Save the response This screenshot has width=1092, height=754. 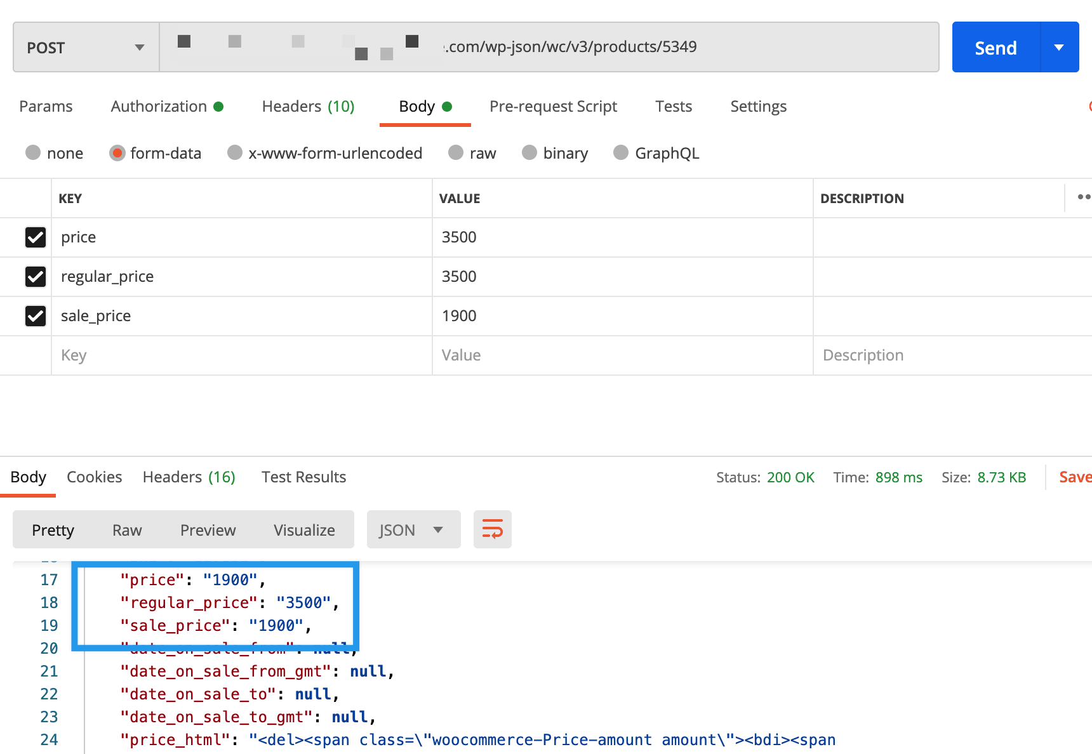coord(1075,477)
